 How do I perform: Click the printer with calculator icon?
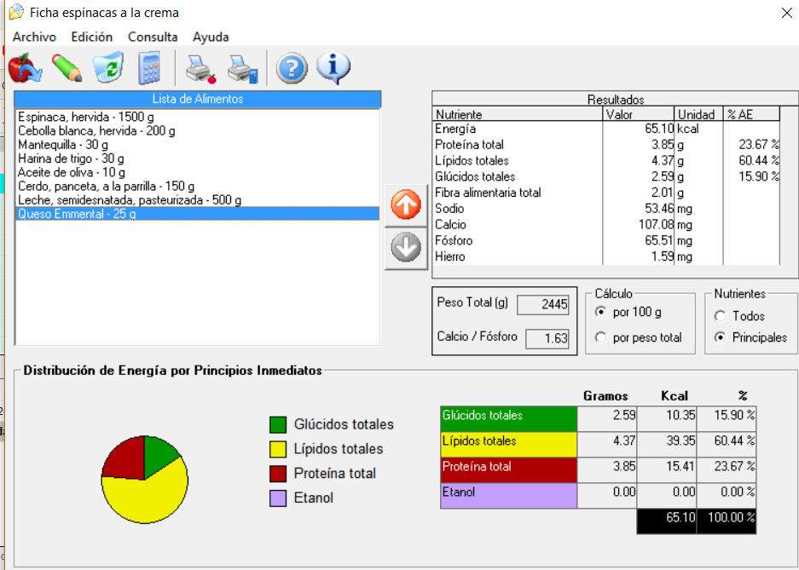tap(242, 67)
